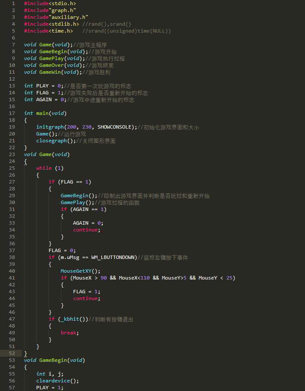Click the //游戏过程的函数 comment
This screenshot has width=305, height=391.
[x=117, y=202]
